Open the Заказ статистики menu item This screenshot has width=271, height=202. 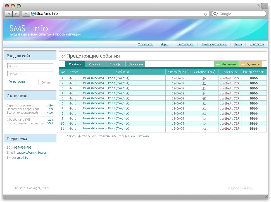pyautogui.click(x=214, y=44)
